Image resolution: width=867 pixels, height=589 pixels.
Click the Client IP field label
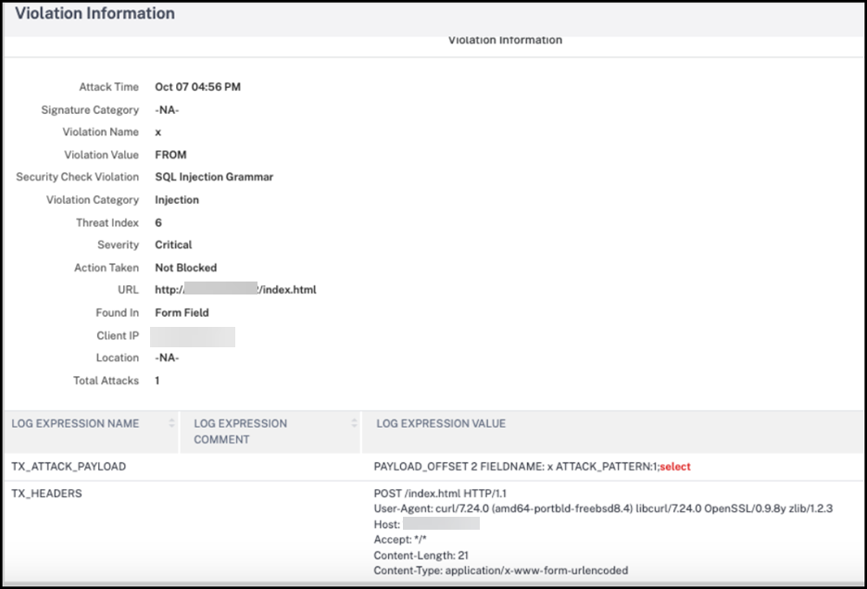[118, 335]
